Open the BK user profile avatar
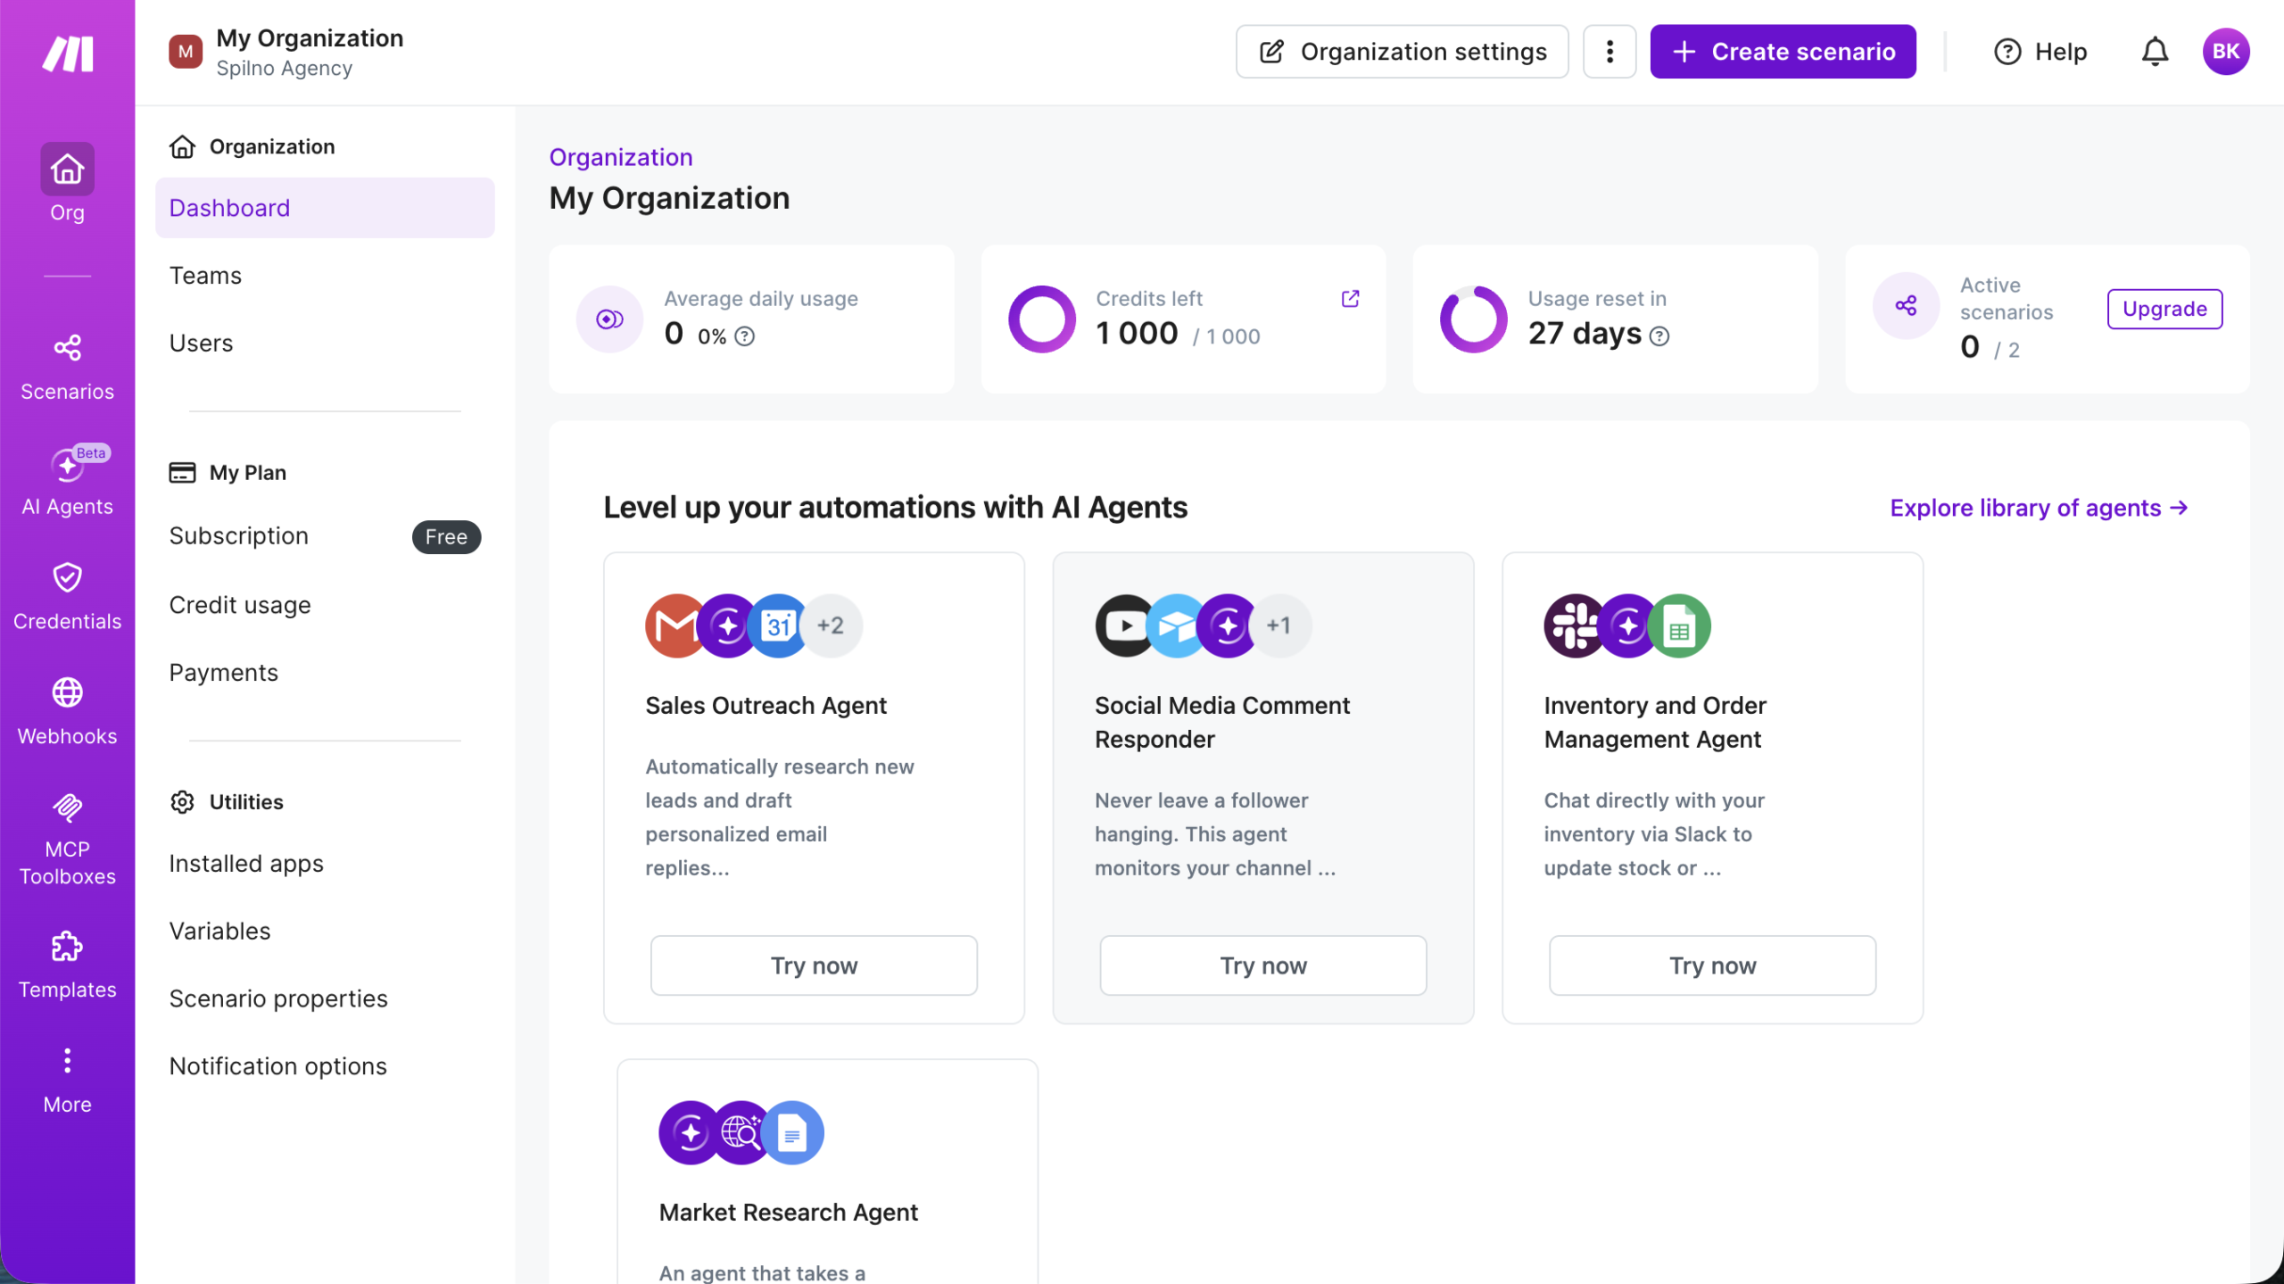Image resolution: width=2284 pixels, height=1284 pixels. pyautogui.click(x=2226, y=52)
